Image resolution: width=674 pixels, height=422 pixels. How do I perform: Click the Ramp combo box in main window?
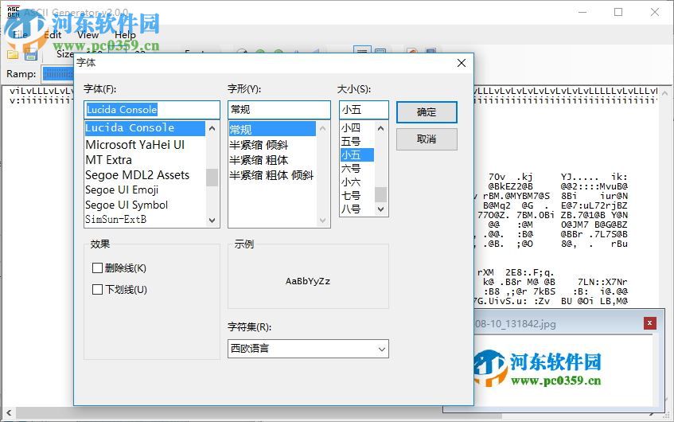click(58, 74)
